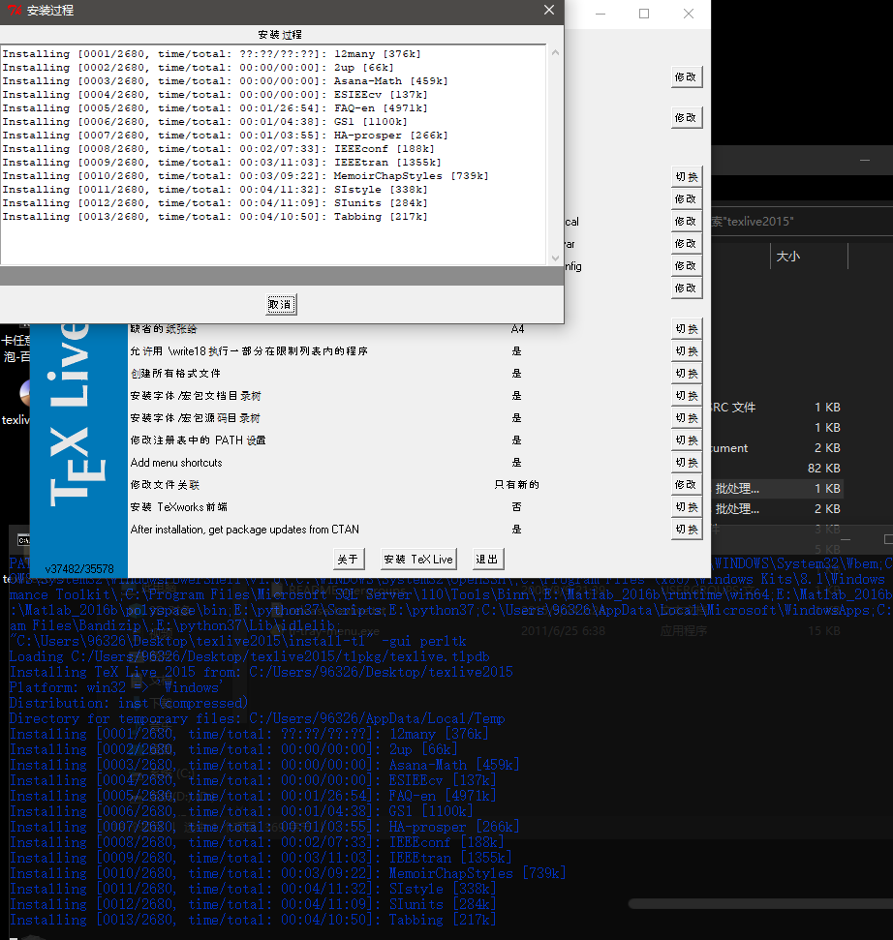Minimize the Explorer window behind the installer
893x940 pixels.
(x=865, y=161)
